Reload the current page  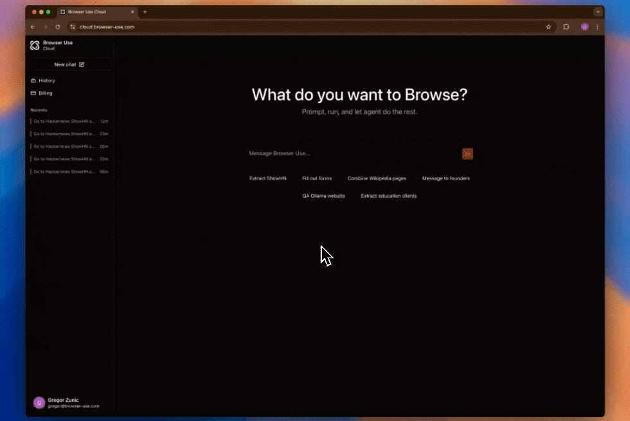[x=58, y=27]
